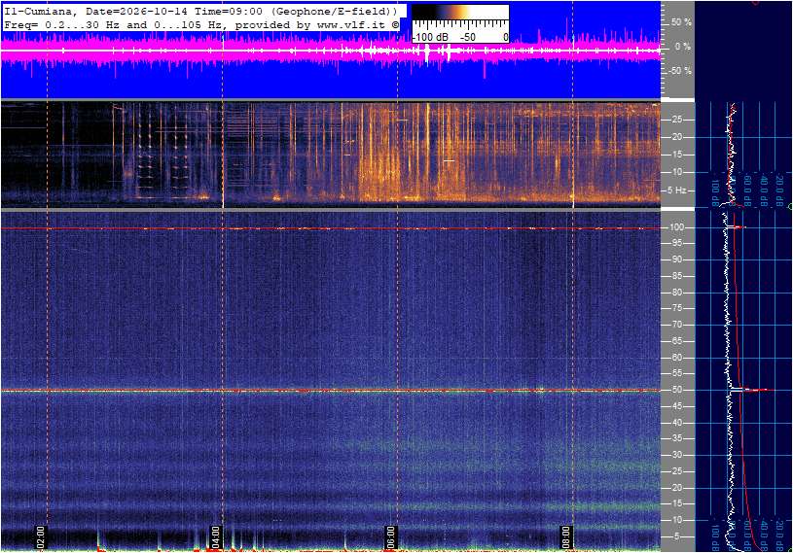This screenshot has height=553, width=793.
Task: Click the '85' frequency axis label
Action: (676, 276)
